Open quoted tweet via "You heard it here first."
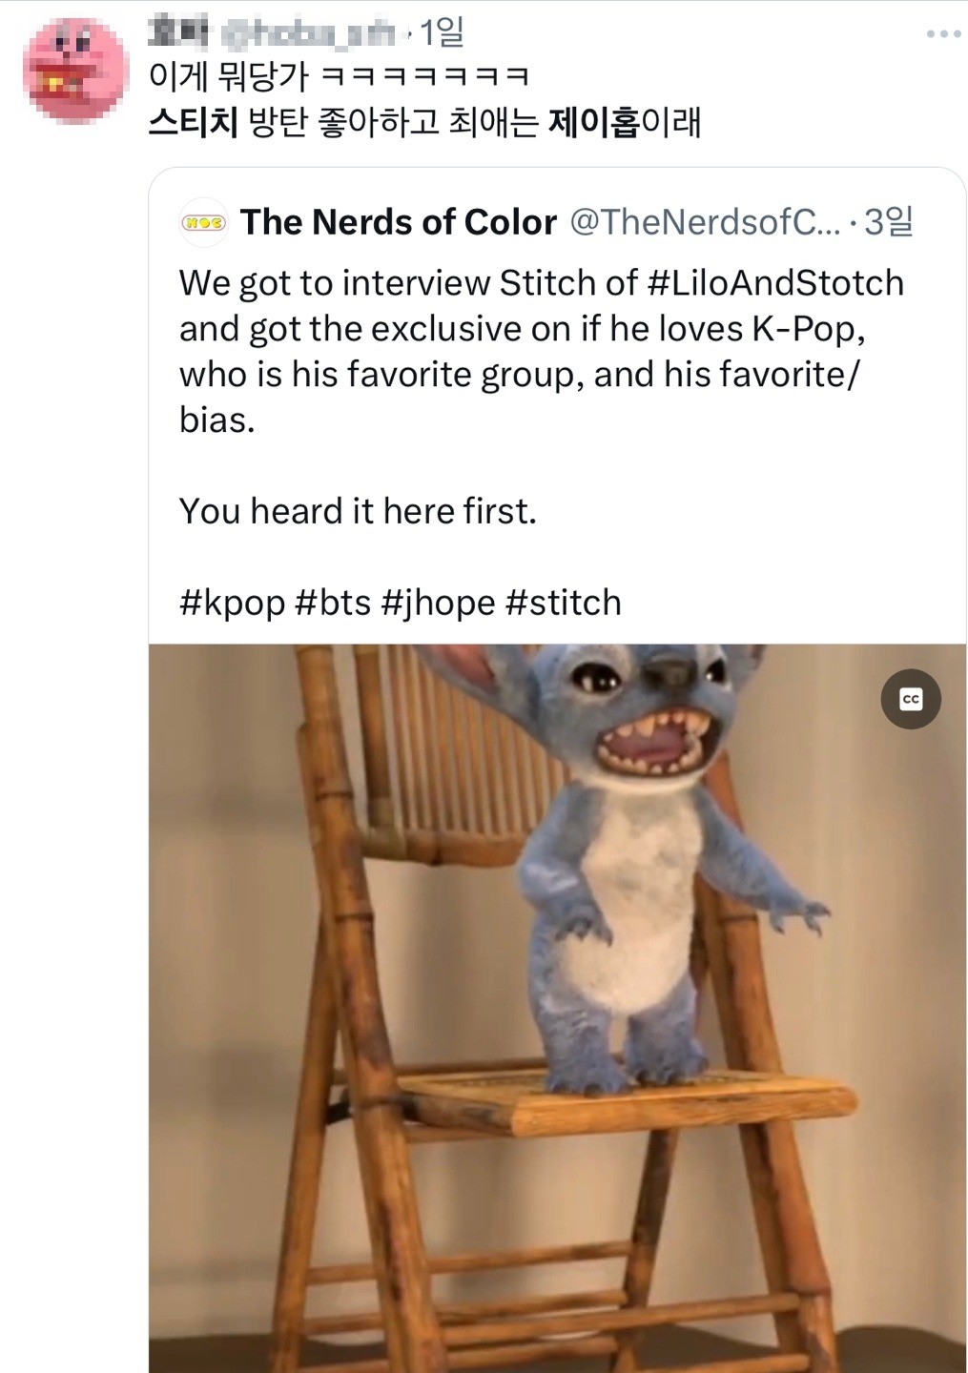 tap(358, 511)
